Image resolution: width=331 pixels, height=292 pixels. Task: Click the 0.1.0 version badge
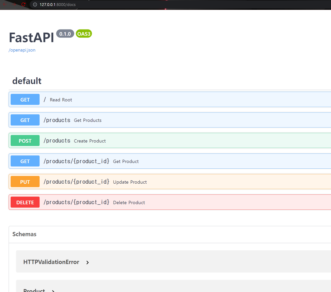coord(65,34)
